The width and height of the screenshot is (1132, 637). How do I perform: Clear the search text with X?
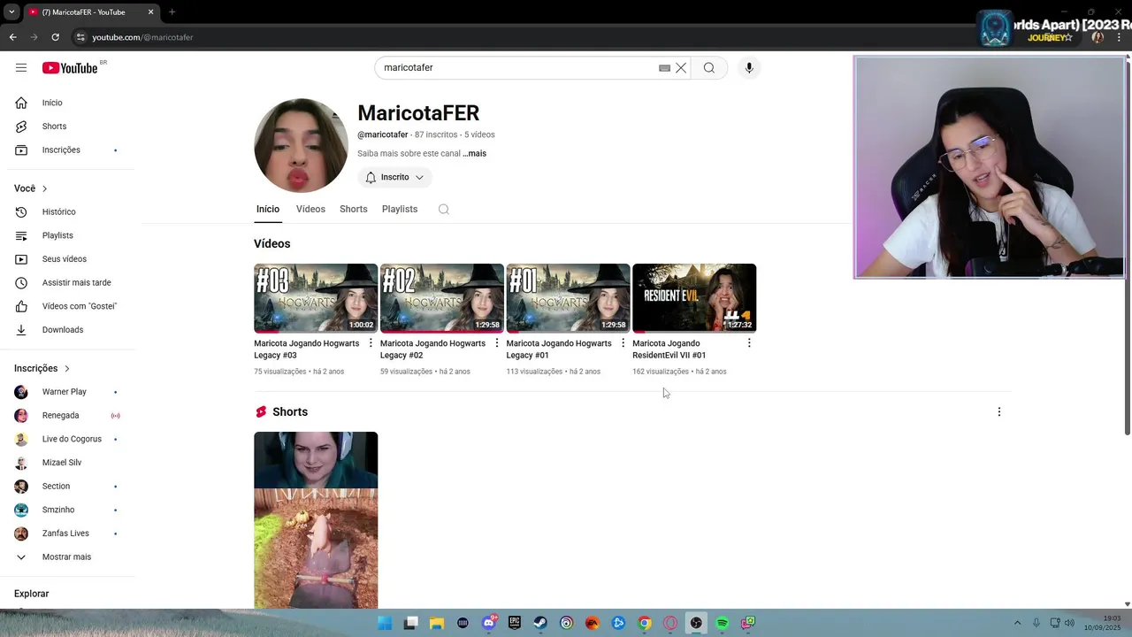point(681,68)
